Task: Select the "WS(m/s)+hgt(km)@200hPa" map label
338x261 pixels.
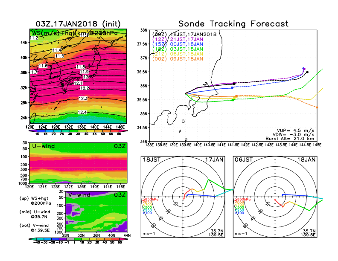Action: pos(75,33)
